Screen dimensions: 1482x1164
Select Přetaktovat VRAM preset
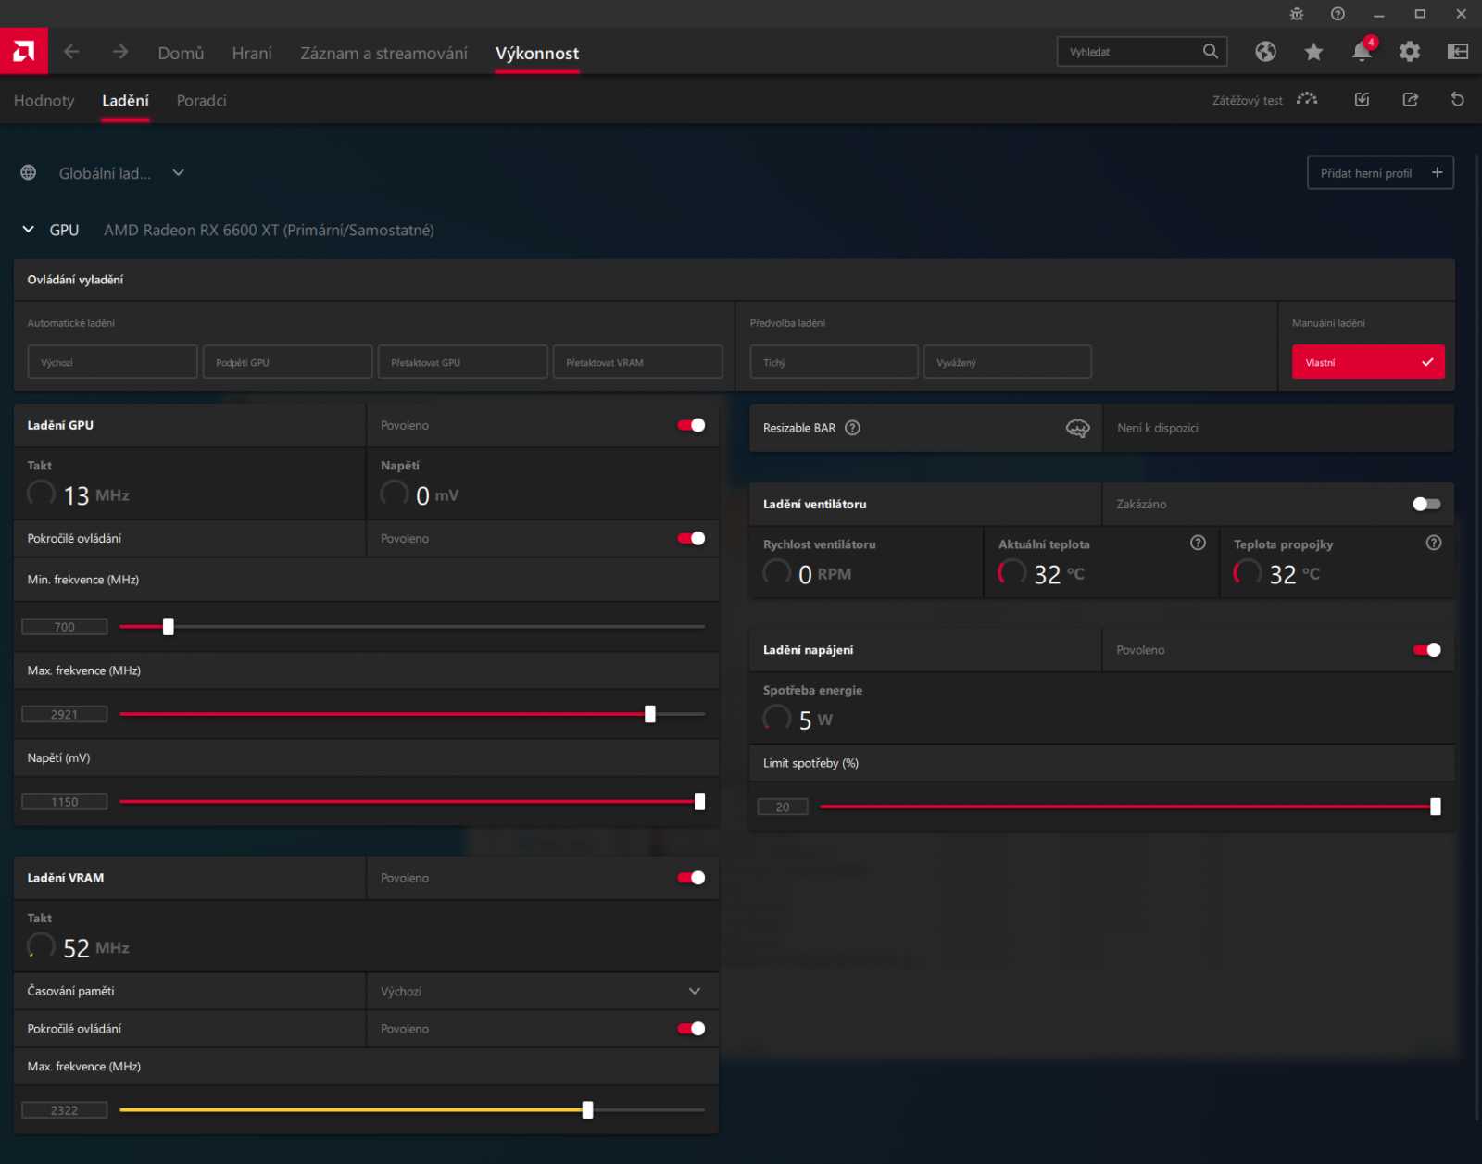click(637, 362)
